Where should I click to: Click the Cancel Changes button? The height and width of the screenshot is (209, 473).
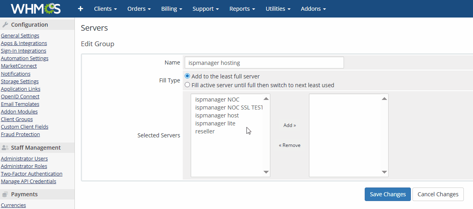438,194
